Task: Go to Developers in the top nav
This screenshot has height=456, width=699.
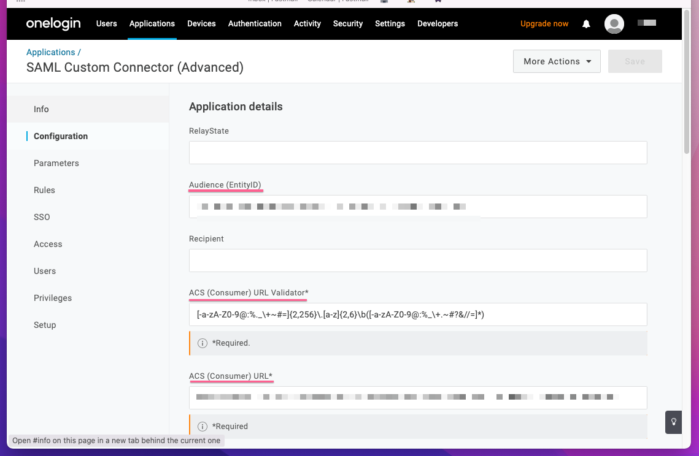Action: click(437, 23)
